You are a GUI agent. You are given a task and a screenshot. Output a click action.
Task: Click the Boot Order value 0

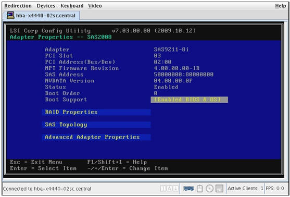[156, 93]
